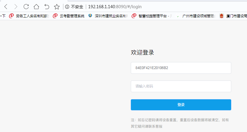Click the username field with 84E0F421E20106B2
This screenshot has width=247, height=132.
click(x=181, y=68)
